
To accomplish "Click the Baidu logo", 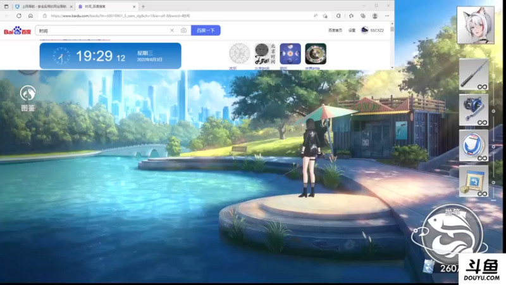I will click(18, 30).
